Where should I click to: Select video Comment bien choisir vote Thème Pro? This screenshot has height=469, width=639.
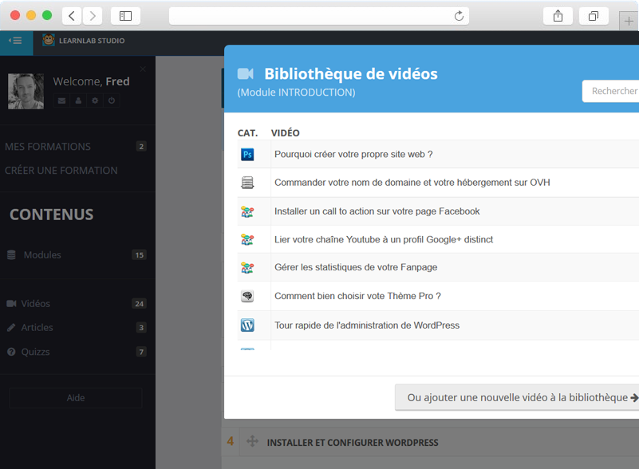[x=357, y=296]
